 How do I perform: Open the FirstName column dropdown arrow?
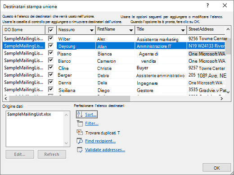coord(131,30)
